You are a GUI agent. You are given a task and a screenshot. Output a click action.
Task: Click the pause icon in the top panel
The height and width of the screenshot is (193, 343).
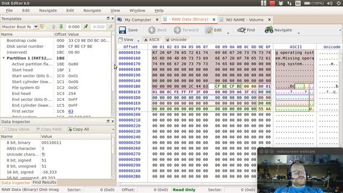click(x=264, y=3)
